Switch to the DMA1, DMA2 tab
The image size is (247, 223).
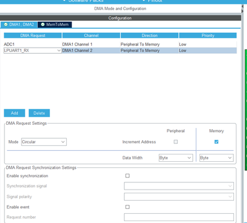[x=19, y=25]
